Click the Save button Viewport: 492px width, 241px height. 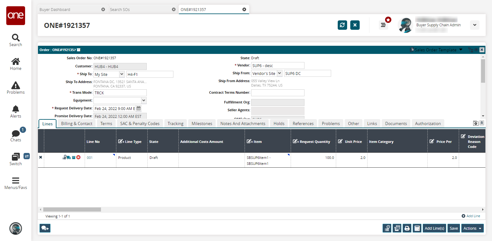(x=453, y=228)
